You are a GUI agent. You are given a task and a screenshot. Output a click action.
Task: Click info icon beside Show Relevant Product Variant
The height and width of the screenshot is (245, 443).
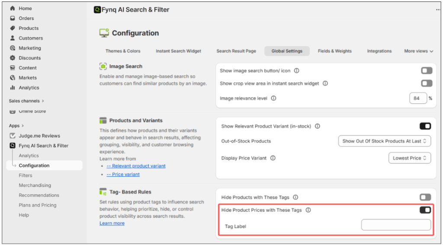point(317,126)
